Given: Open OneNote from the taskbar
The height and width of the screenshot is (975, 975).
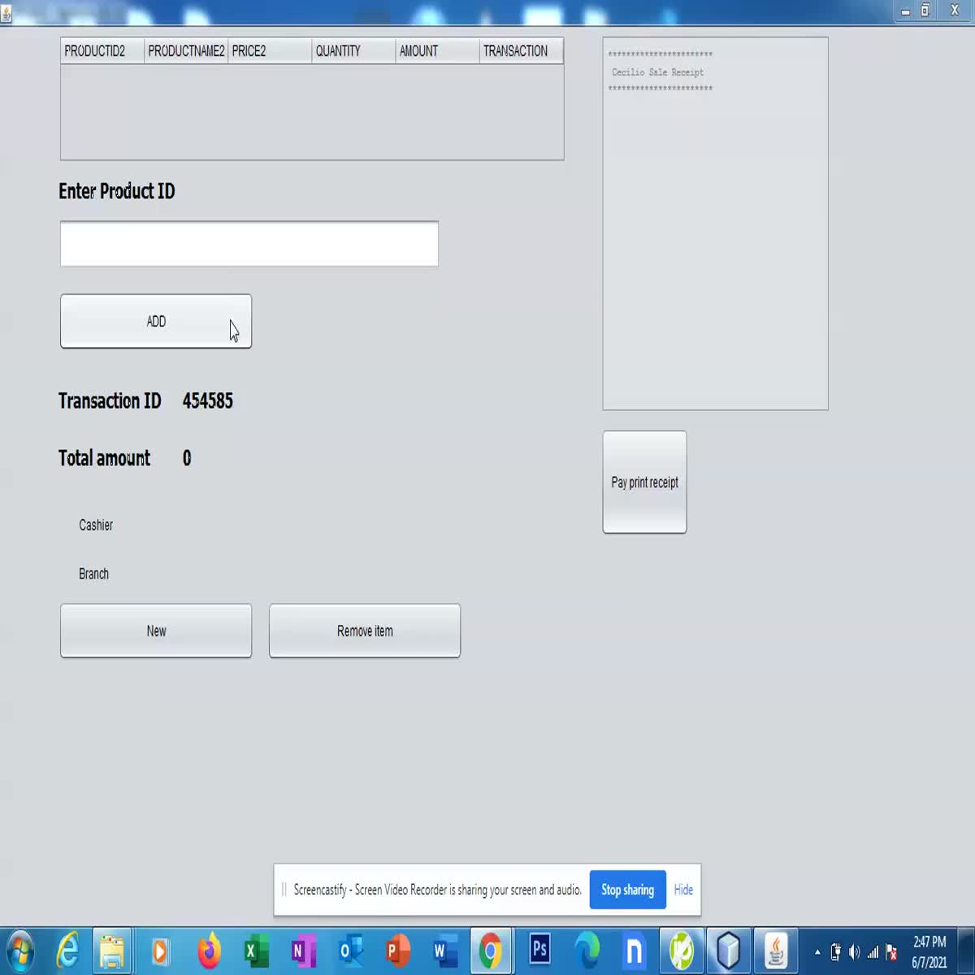Looking at the screenshot, I should click(302, 951).
